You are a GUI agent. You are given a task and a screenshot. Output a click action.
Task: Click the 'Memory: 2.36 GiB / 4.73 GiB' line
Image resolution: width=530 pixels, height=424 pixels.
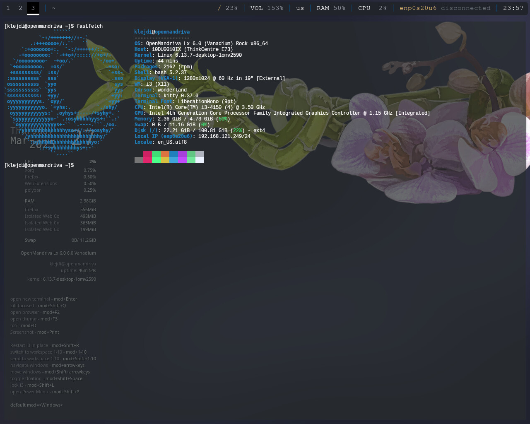click(182, 119)
